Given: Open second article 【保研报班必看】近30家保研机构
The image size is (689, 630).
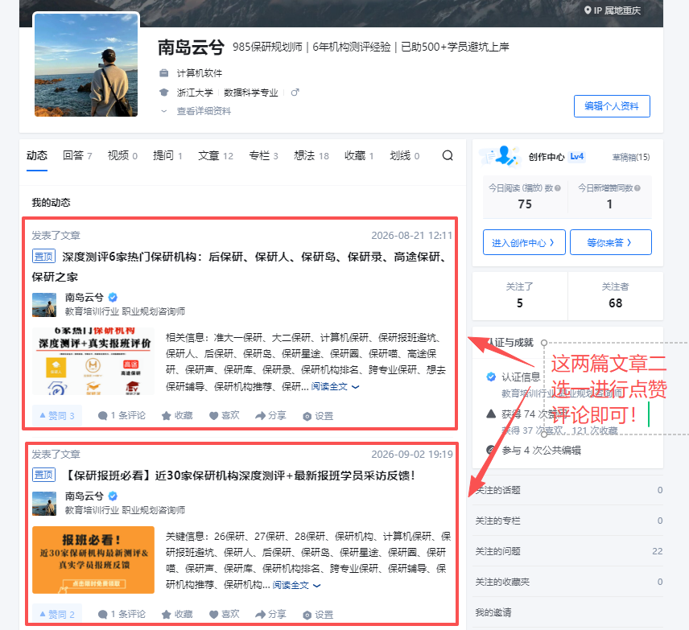Looking at the screenshot, I should pos(240,476).
